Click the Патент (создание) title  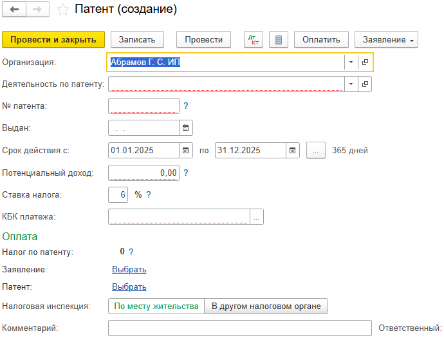point(125,9)
